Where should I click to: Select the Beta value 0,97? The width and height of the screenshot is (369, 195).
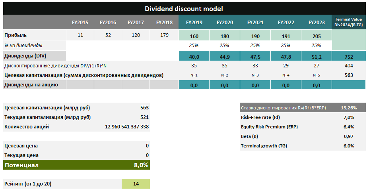point(348,136)
